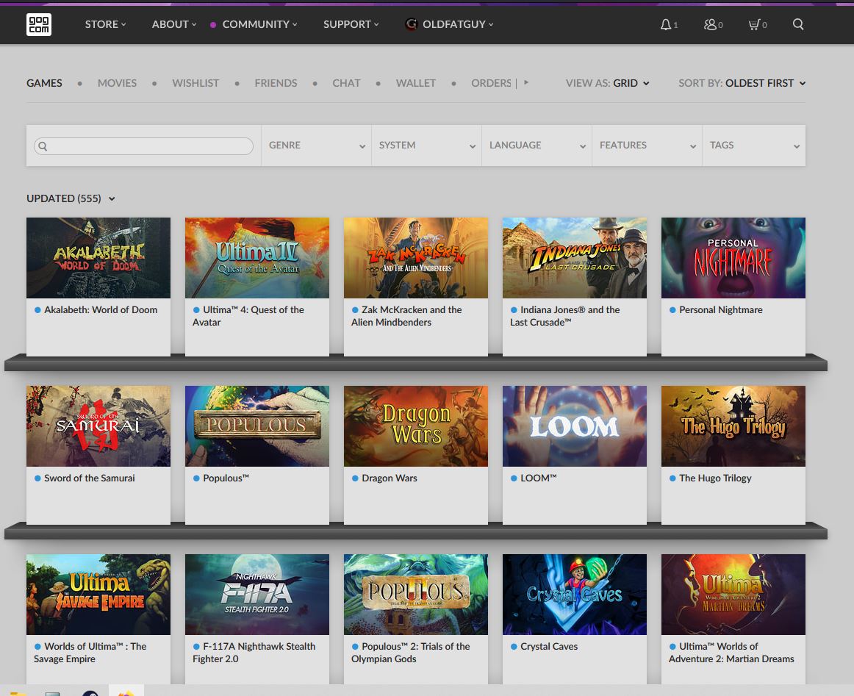Image resolution: width=854 pixels, height=696 pixels.
Task: Click the search magnifier in header
Action: [x=798, y=24]
